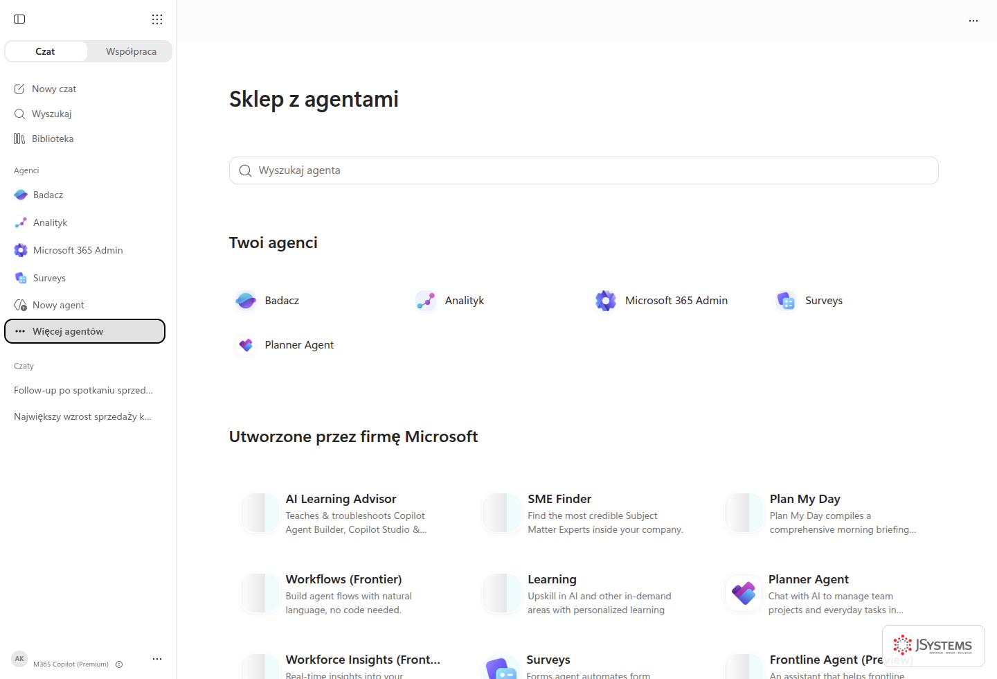The height and width of the screenshot is (679, 997).
Task: Click Planner Agent icon in the Microsoft section
Action: [x=744, y=593]
